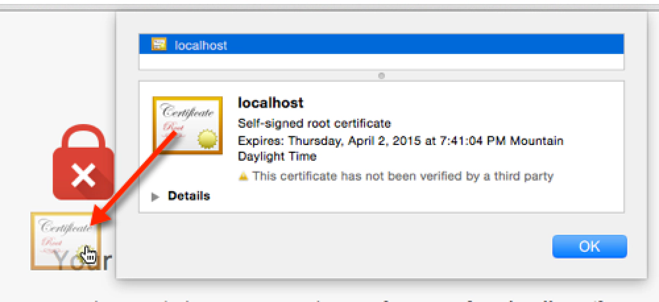Click 'This certificate has not been verified' warning
Image resolution: width=659 pixels, height=302 pixels.
[x=403, y=176]
